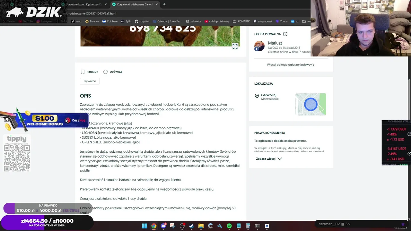
Task: Open the react TikTok bookmark
Action: coord(76,21)
